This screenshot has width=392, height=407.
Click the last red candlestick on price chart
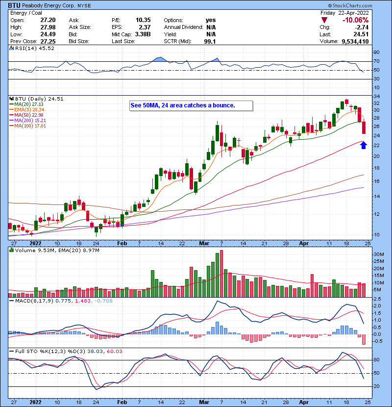click(364, 127)
